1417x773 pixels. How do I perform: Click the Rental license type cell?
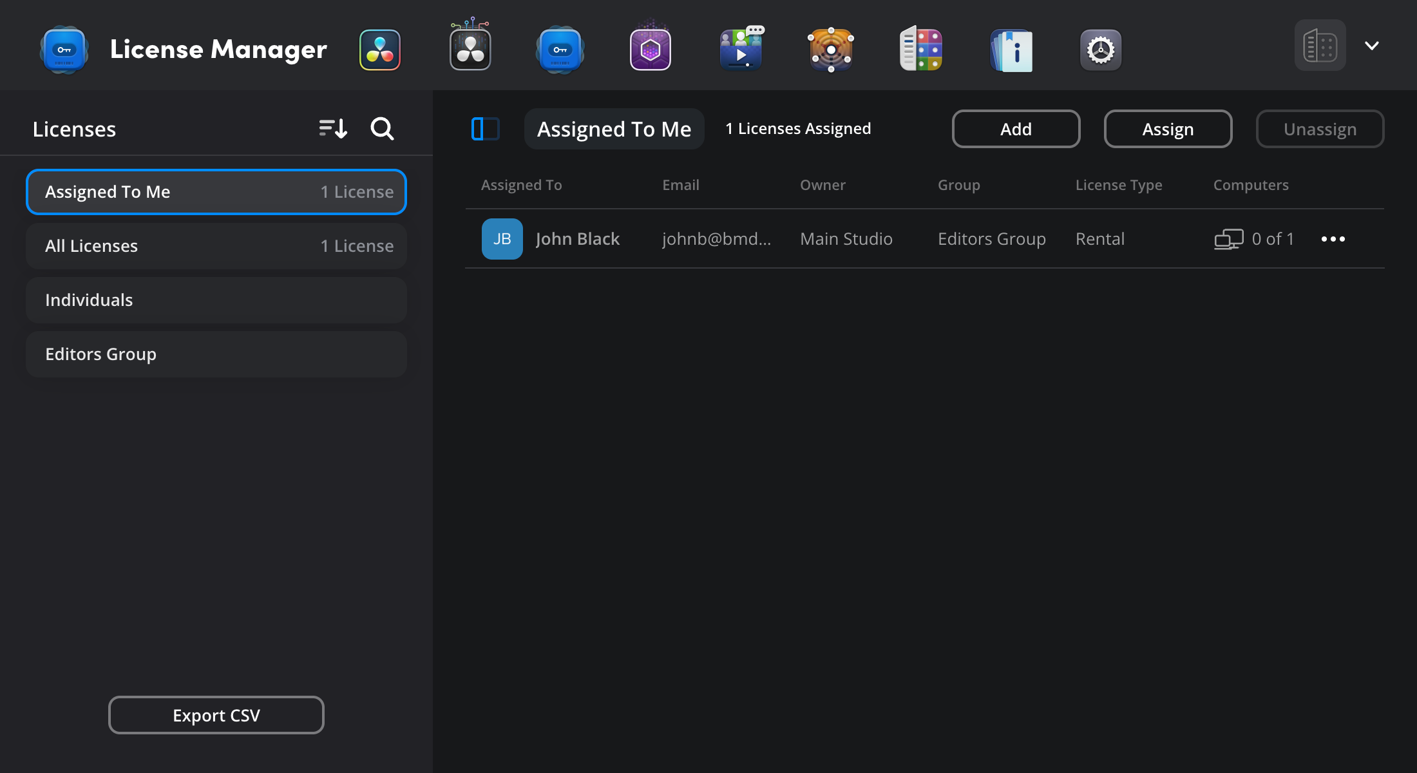(x=1100, y=238)
